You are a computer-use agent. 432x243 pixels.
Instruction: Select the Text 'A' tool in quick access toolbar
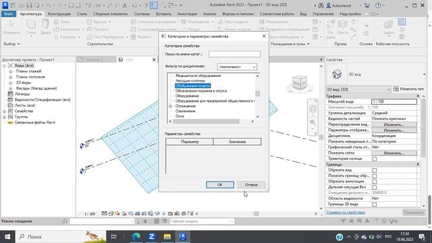click(x=125, y=5)
